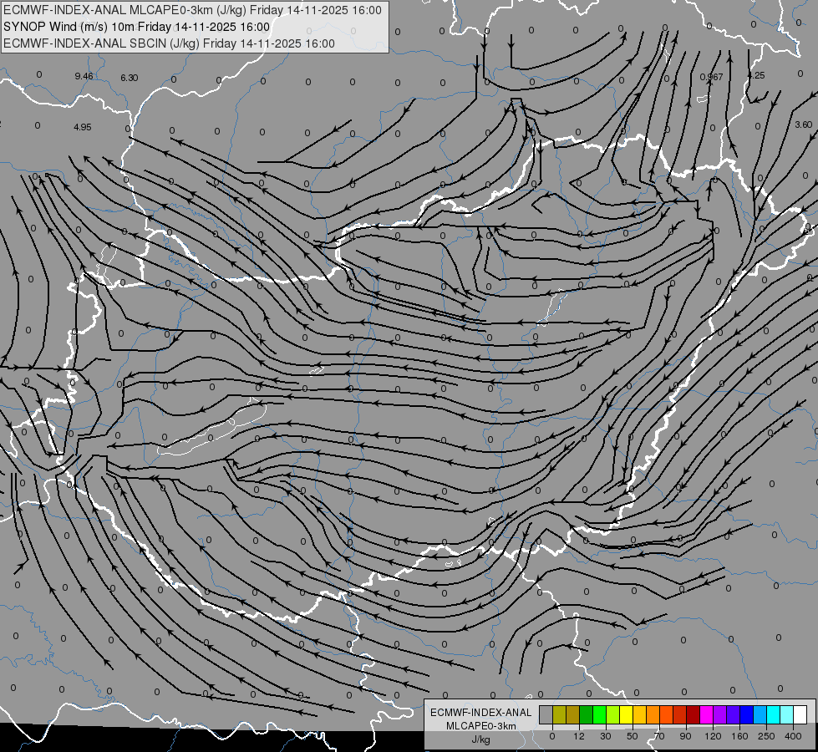Pick the white swatch after 400

(800, 715)
